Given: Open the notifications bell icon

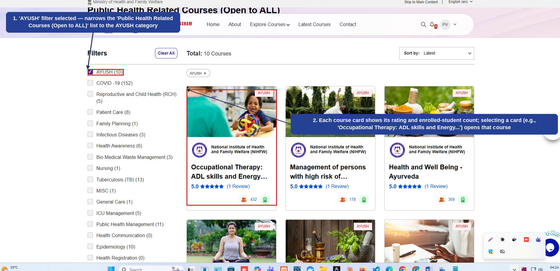Looking at the screenshot, I should pos(433,25).
